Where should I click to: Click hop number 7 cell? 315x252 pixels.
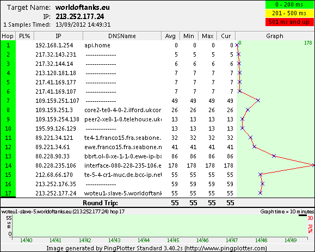(8, 101)
